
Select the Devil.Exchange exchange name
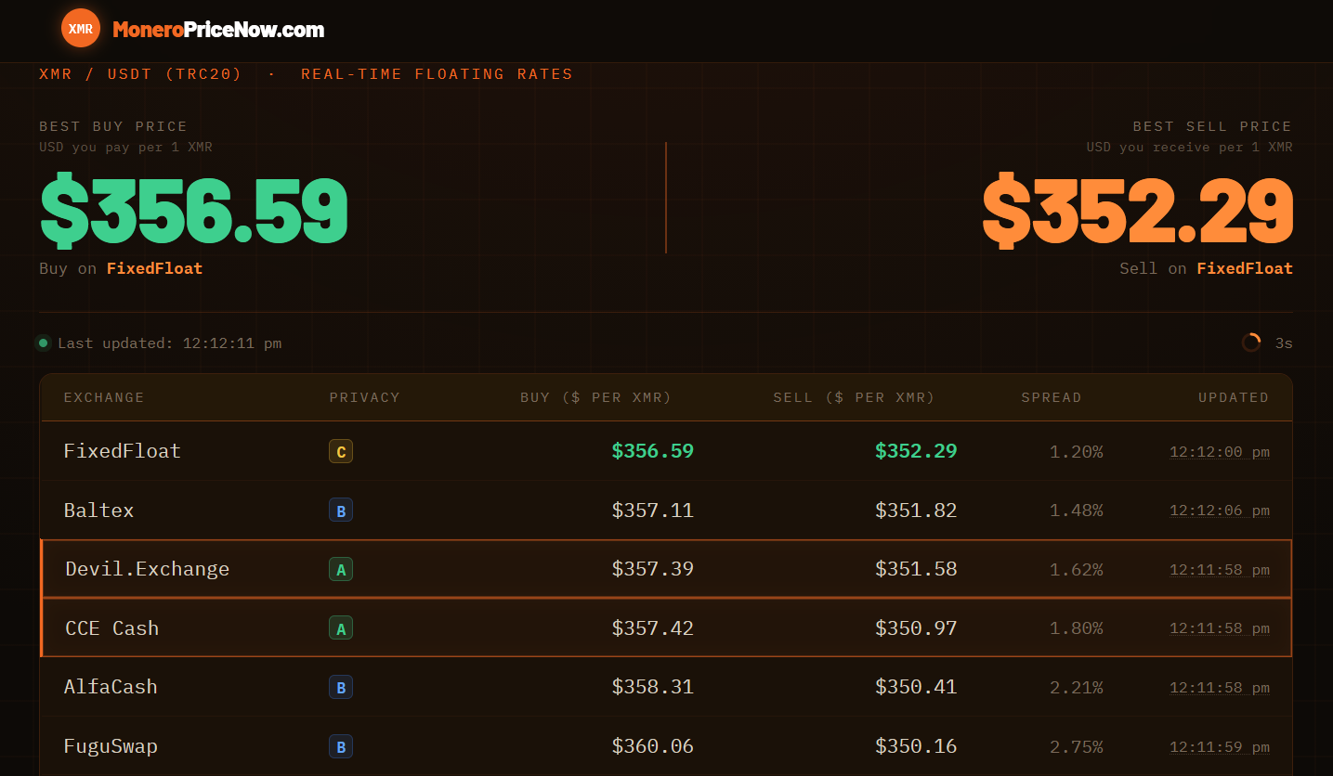pos(148,569)
